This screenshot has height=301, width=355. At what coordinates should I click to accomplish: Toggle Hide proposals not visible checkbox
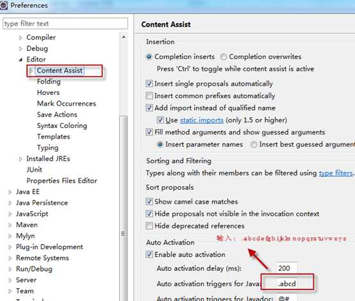(149, 214)
